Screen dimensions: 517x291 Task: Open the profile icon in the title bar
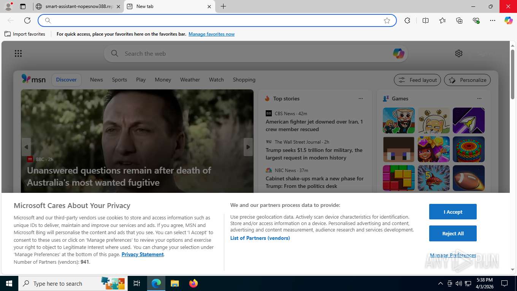[x=8, y=6]
